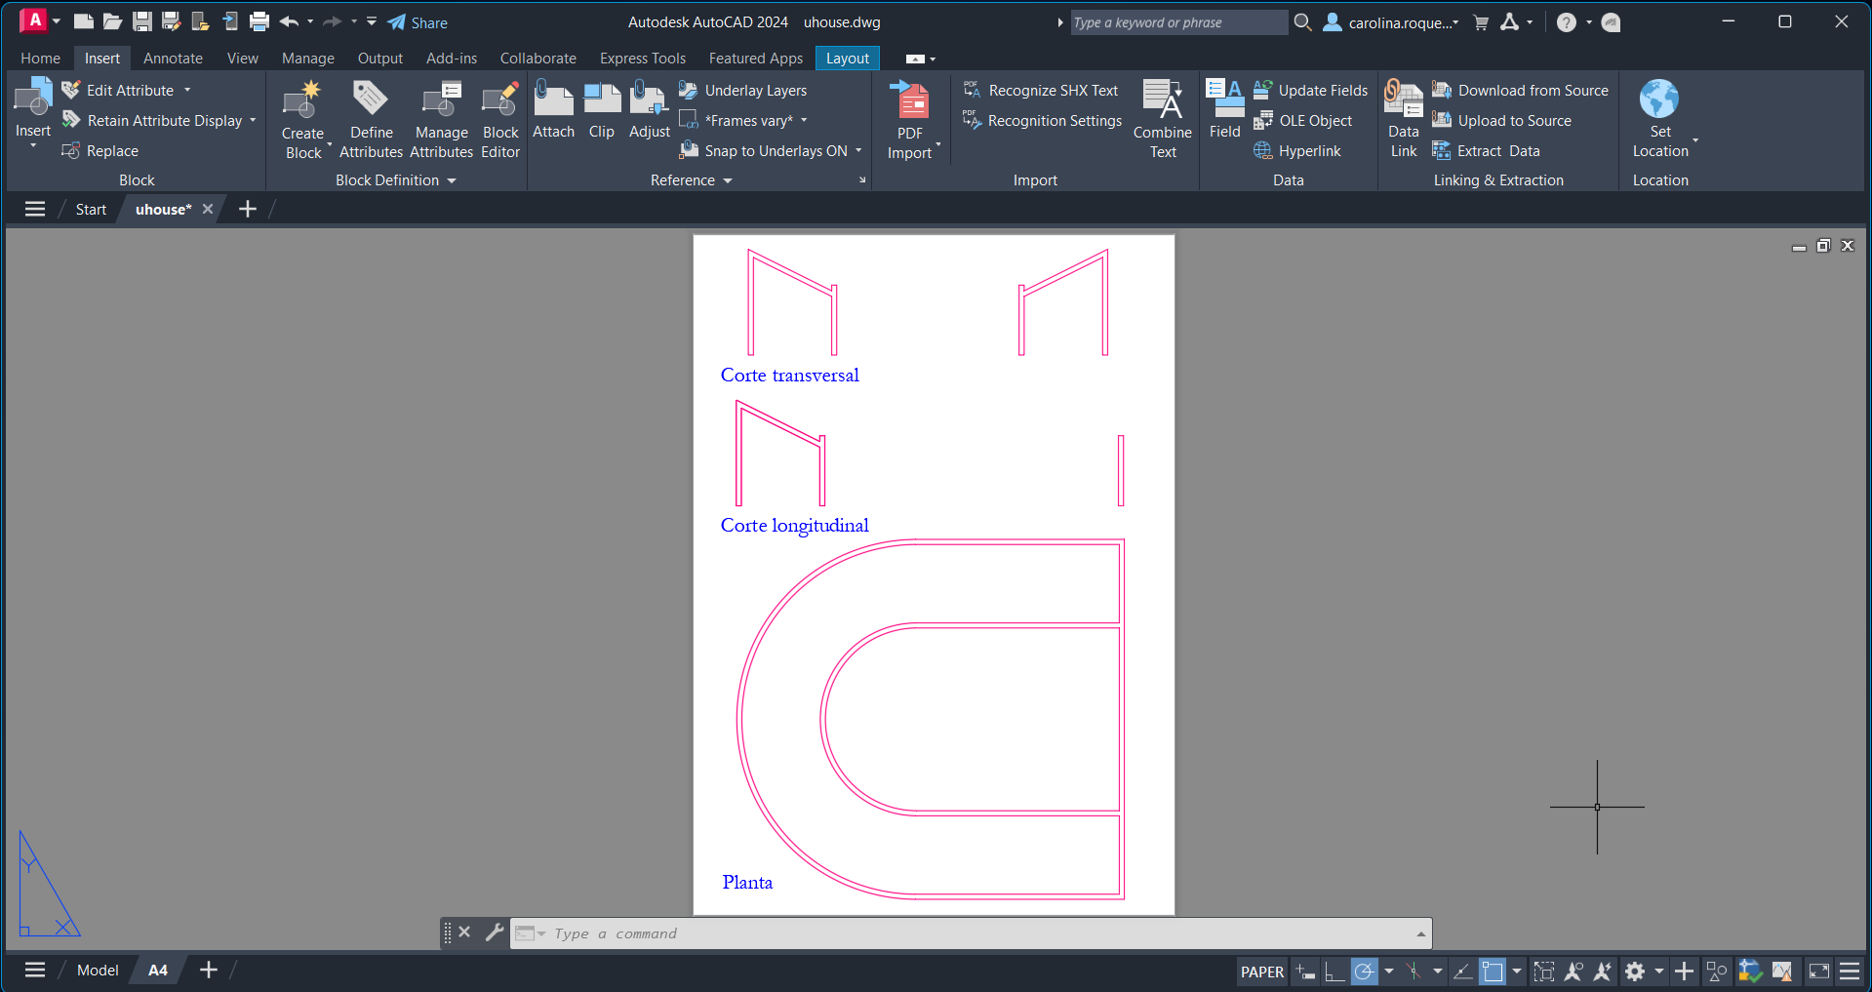Viewport: 1872px width, 992px height.
Task: Switch to the Home ribbon tab
Action: pos(40,59)
